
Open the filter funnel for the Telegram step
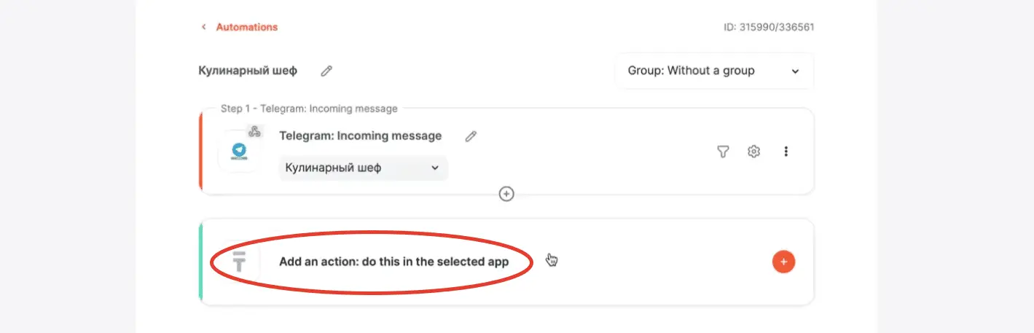coord(723,152)
